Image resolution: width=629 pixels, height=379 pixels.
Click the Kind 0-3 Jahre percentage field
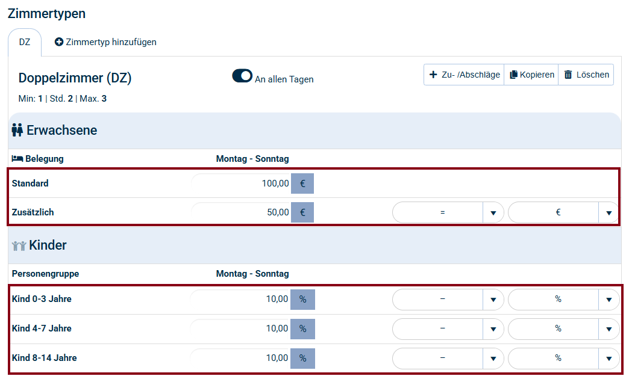[241, 299]
